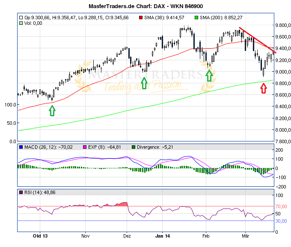Click the '9.400,0' price axis label
This screenshot has height=247, width=291.
[283, 48]
